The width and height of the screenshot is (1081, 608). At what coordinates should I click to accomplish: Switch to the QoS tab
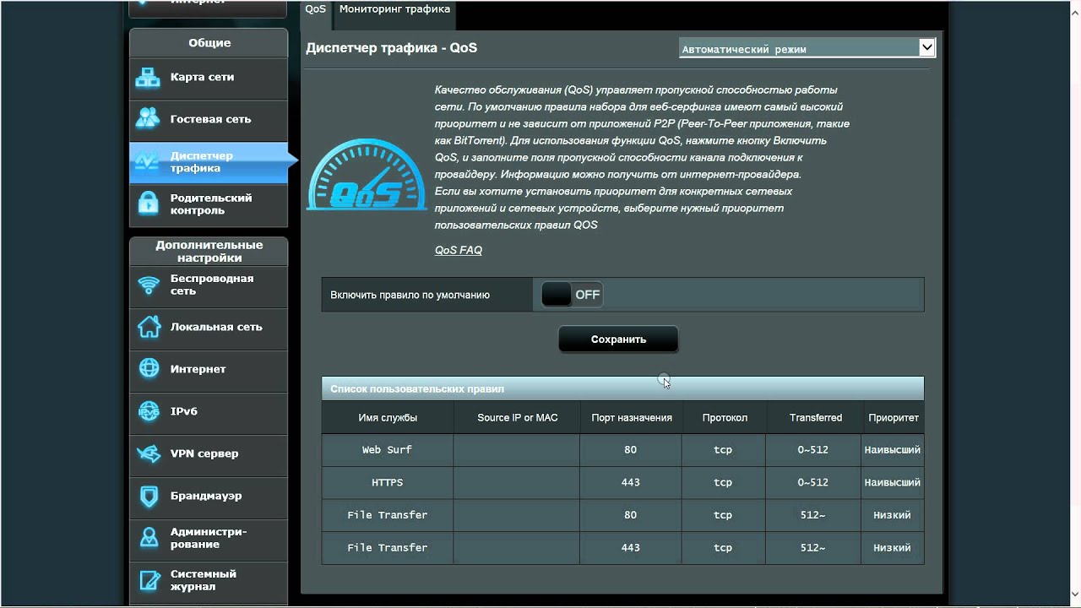[x=316, y=9]
